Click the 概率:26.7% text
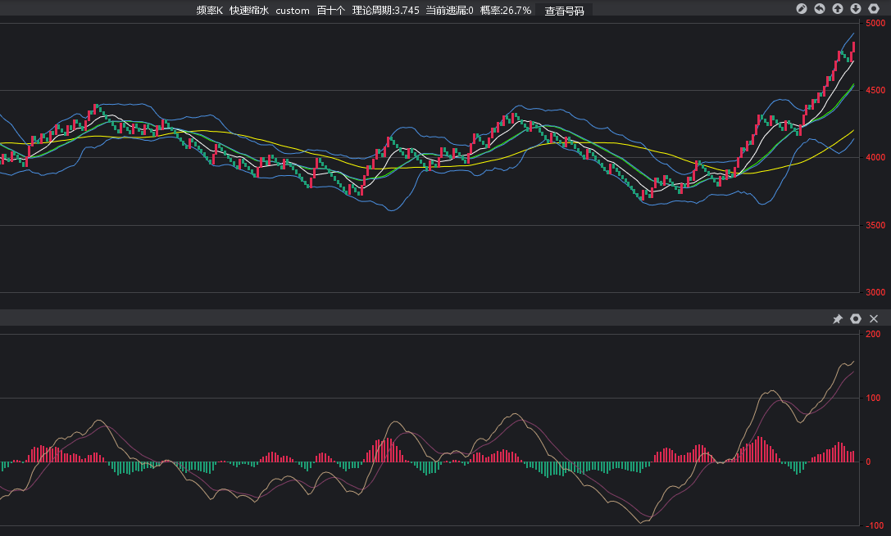The height and width of the screenshot is (536, 891). tap(506, 10)
